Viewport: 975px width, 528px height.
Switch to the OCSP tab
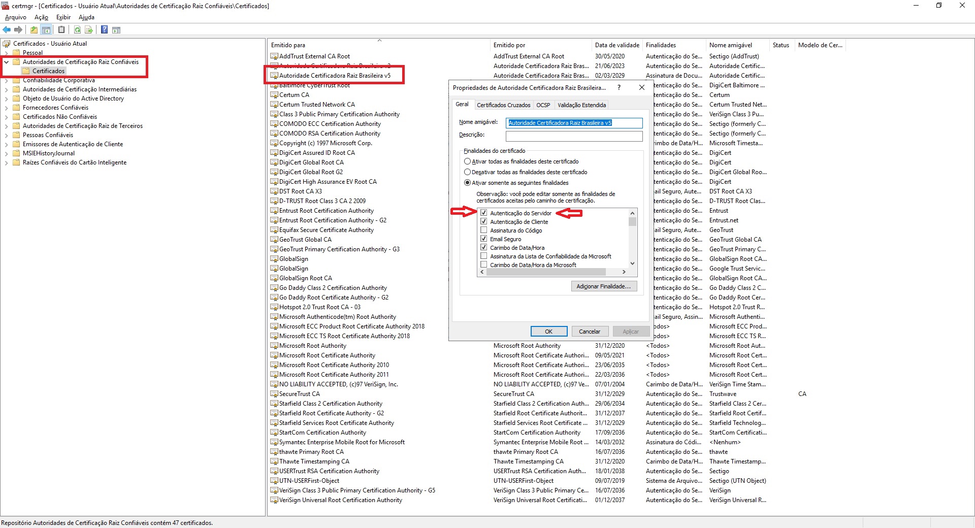(543, 105)
